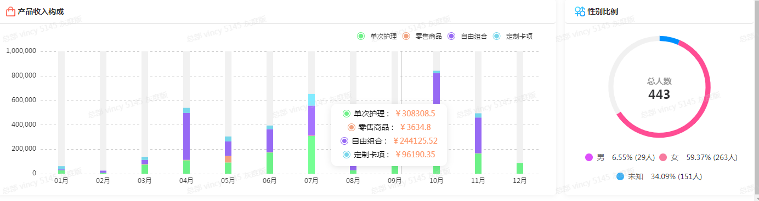Click the 08月 axis label
This screenshot has width=759, height=201.
pos(353,180)
